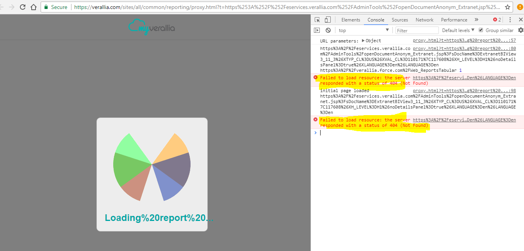
Task: Open the Network tab
Action: click(x=424, y=20)
